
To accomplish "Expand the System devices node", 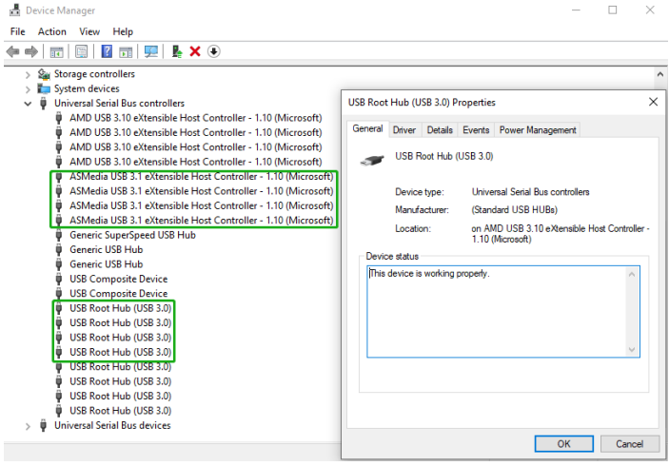I will [x=28, y=88].
